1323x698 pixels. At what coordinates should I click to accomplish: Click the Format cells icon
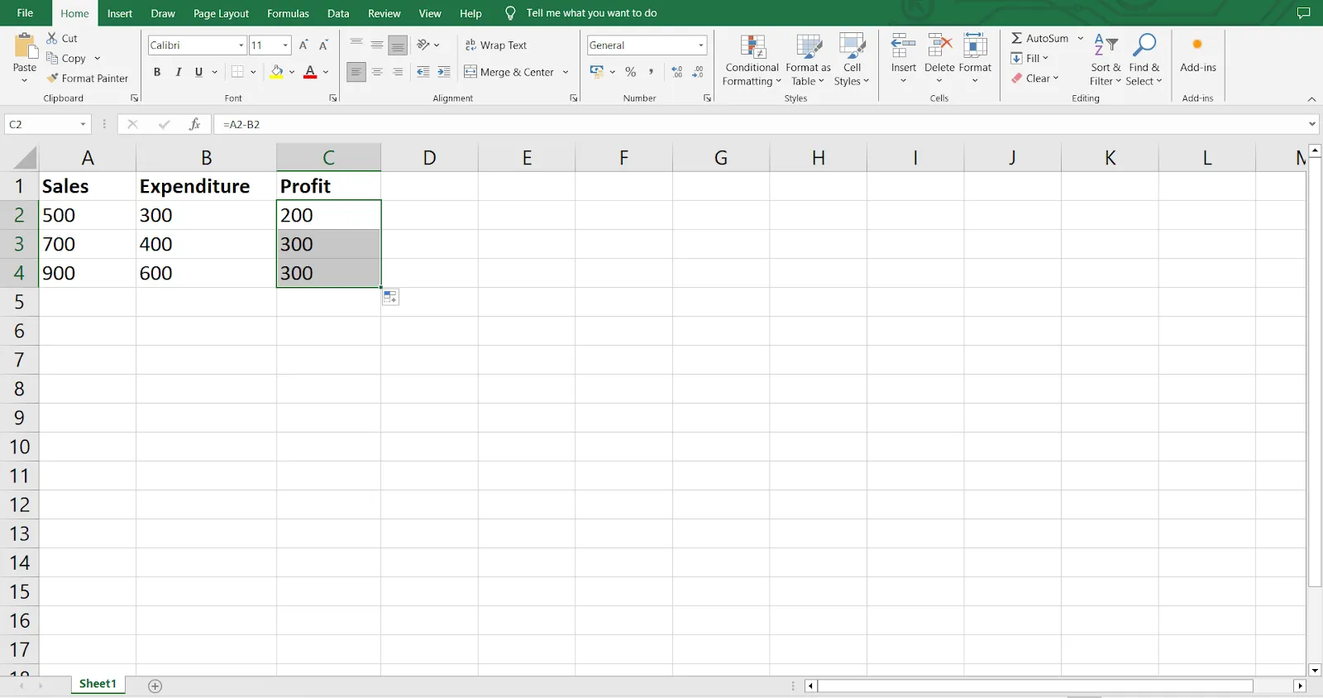coord(975,45)
